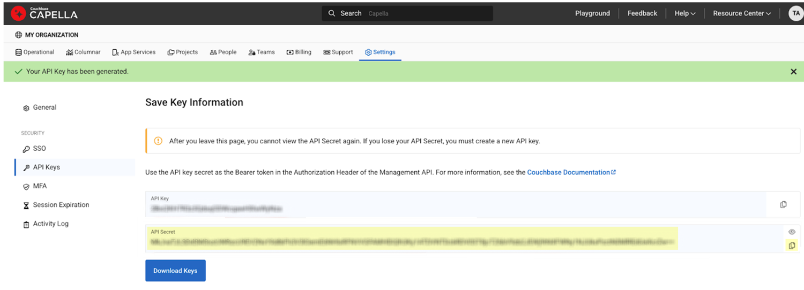Image resolution: width=804 pixels, height=290 pixels.
Task: Expand the Help dropdown
Action: tap(684, 13)
